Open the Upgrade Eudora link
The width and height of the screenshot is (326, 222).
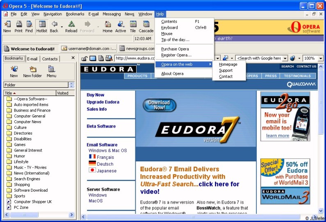[103, 102]
